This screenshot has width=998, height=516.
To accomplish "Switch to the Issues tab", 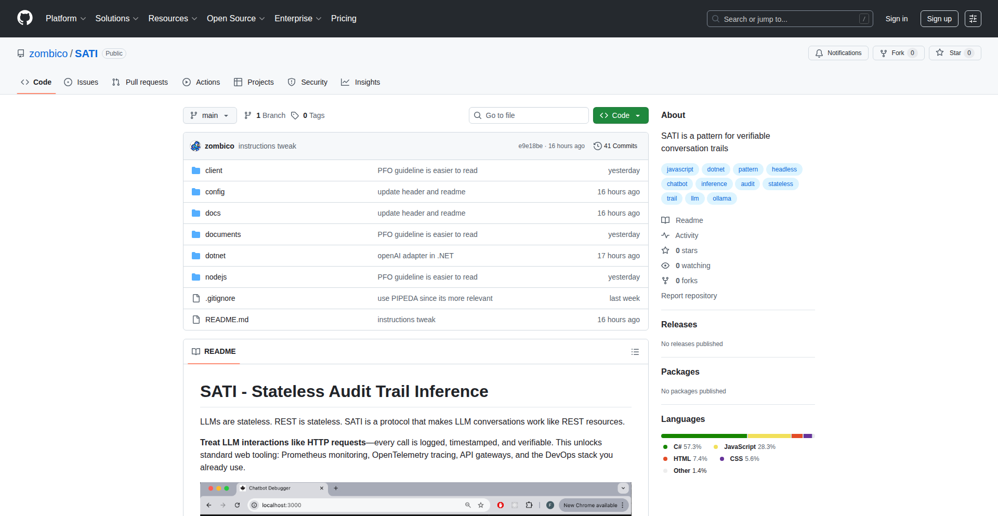I will point(81,82).
